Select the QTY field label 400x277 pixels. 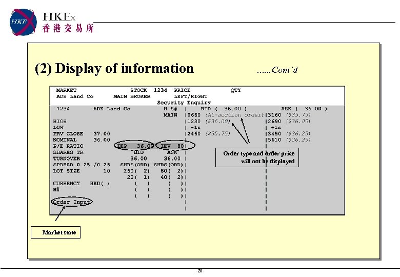click(236, 90)
